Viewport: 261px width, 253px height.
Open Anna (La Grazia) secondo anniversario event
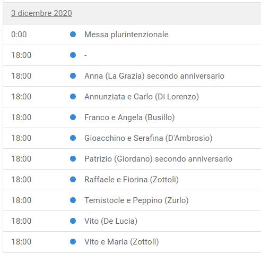coord(154,76)
